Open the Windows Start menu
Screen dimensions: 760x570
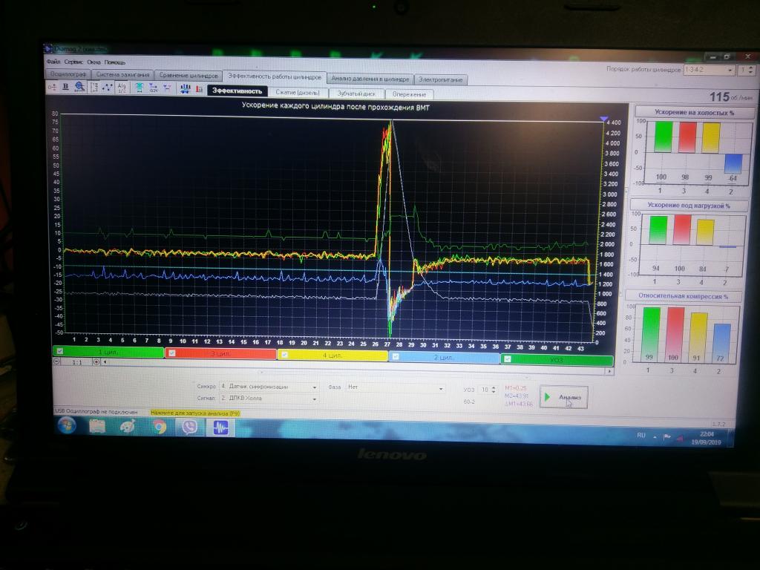[66, 426]
